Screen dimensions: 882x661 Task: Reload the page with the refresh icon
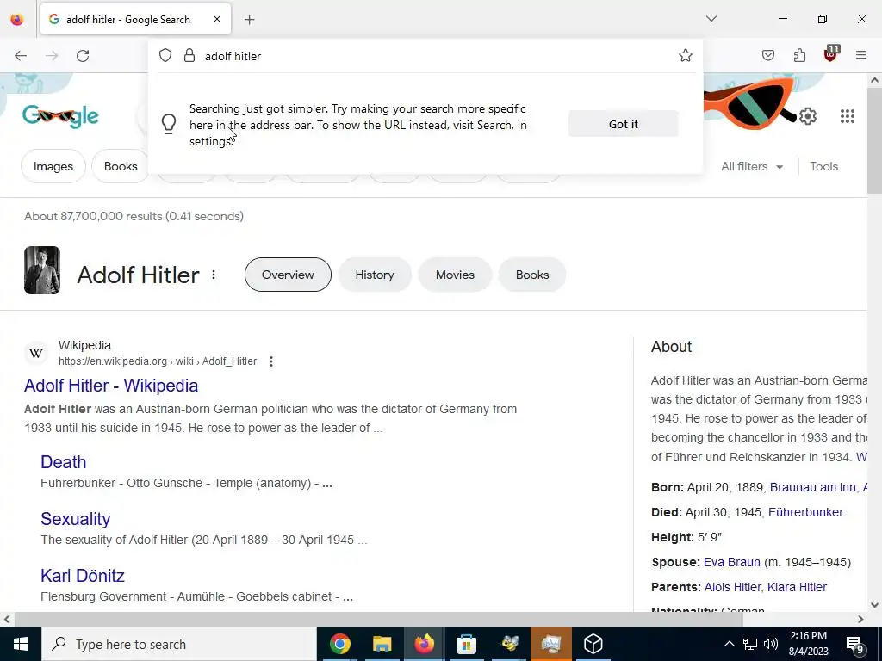coord(83,56)
